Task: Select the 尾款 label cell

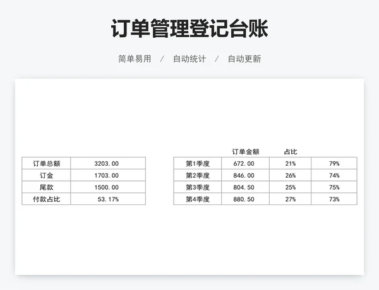Action: (46, 187)
